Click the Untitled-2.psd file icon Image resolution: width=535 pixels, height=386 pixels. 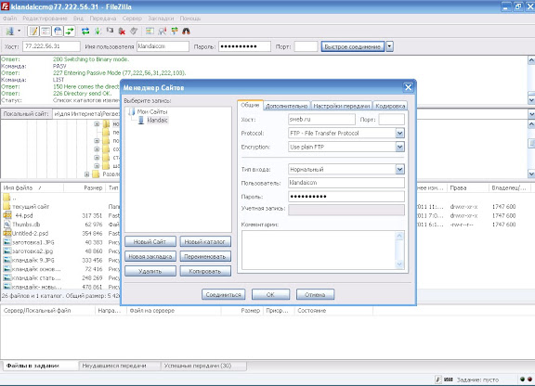click(7, 233)
